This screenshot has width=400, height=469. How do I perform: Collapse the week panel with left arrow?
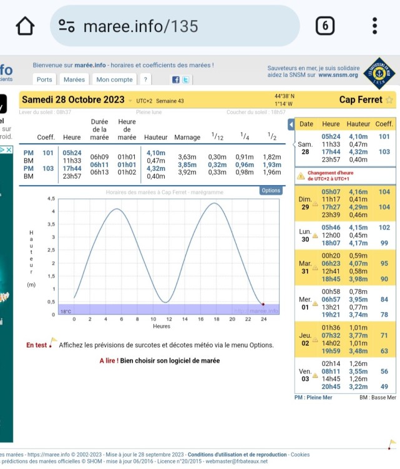click(x=290, y=124)
